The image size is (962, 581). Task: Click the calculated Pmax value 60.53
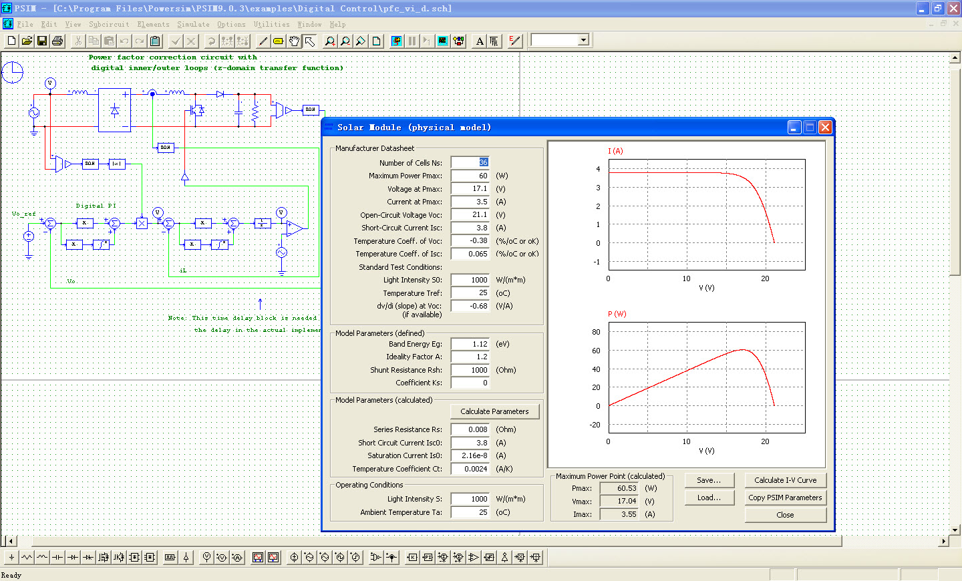619,488
